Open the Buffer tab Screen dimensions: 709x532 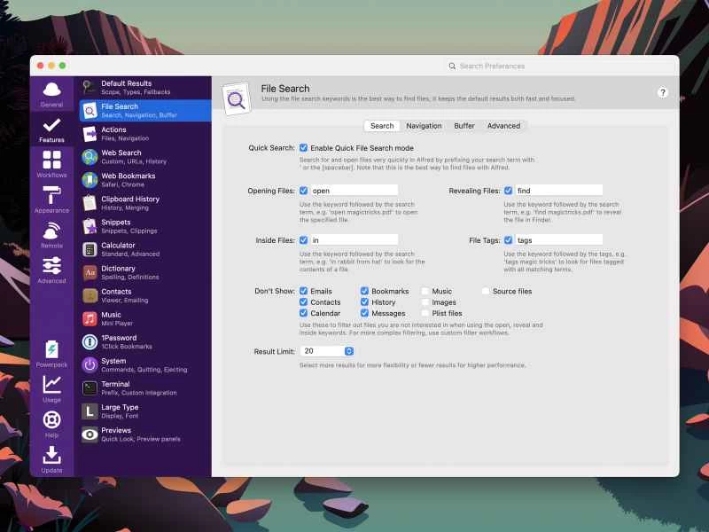(464, 125)
